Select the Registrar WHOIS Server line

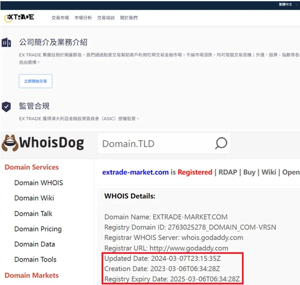[174, 238]
